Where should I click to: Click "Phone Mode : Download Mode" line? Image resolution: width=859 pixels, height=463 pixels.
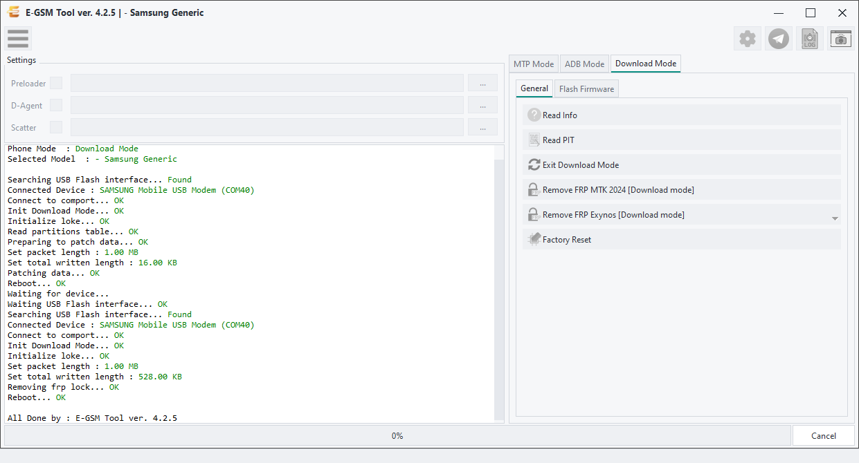tap(73, 149)
